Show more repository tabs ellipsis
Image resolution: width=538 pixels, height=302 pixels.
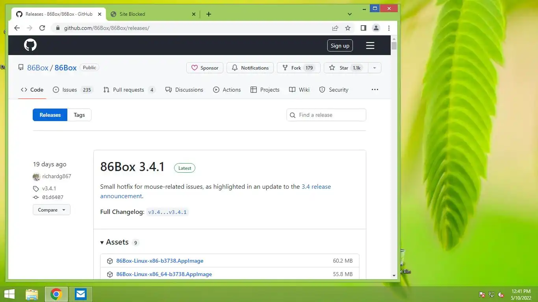point(375,90)
